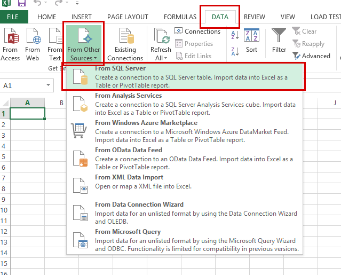This screenshot has width=341, height=275.
Task: Undo the last action
Action: click(37, 3)
